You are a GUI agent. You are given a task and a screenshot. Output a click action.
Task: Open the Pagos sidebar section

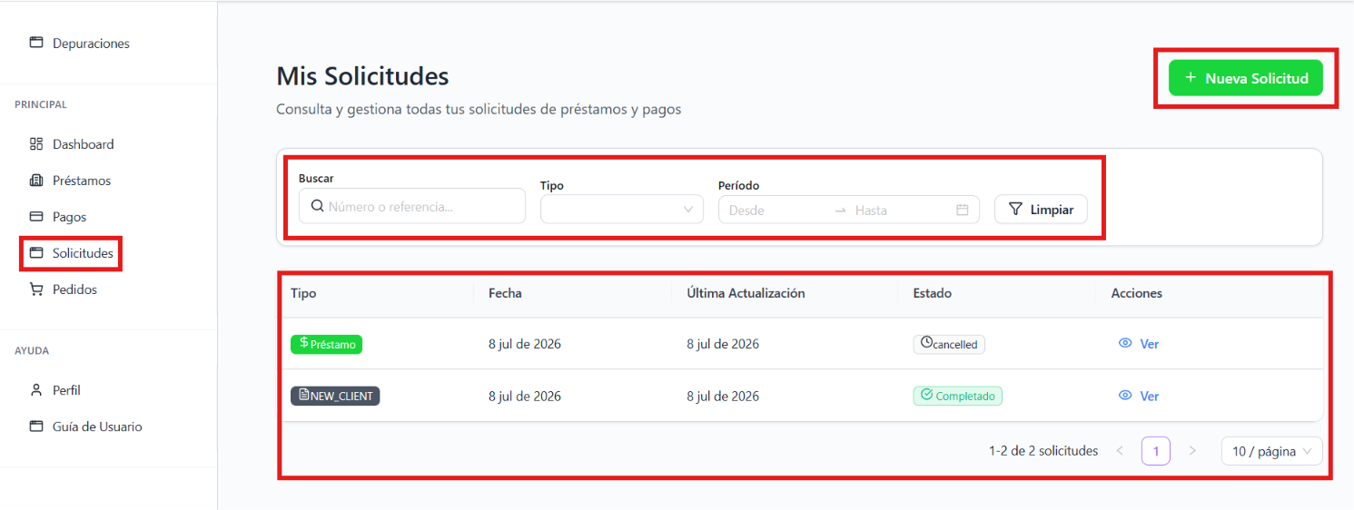click(58, 217)
